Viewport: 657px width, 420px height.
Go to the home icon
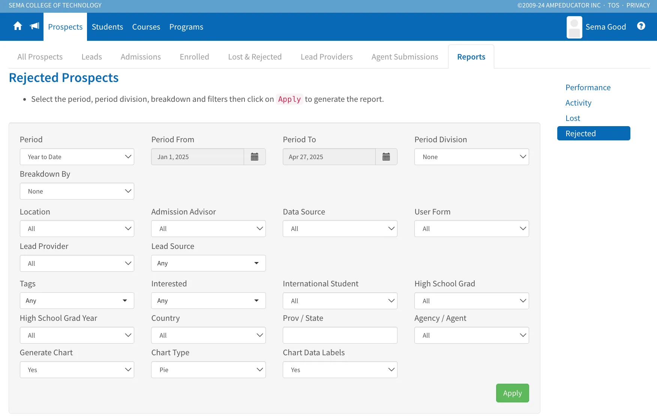click(18, 26)
